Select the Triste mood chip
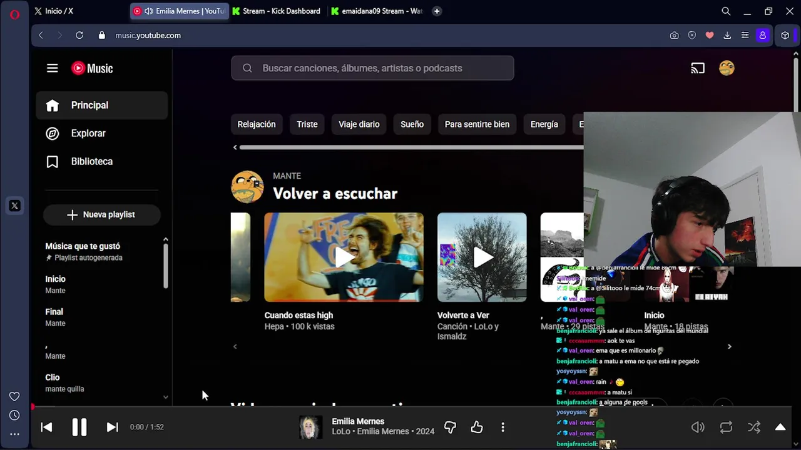This screenshot has width=801, height=450. (307, 124)
